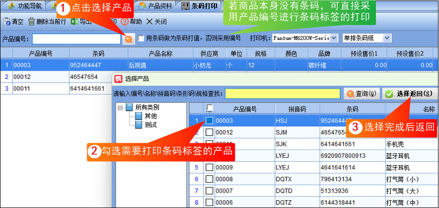Click the yellow product search input field
Viewport: 439px width, 208px height.
tap(282, 93)
